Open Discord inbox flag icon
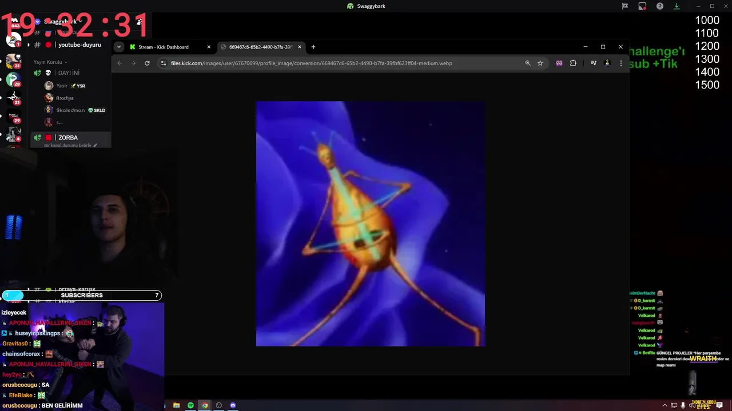The height and width of the screenshot is (411, 732). click(625, 6)
